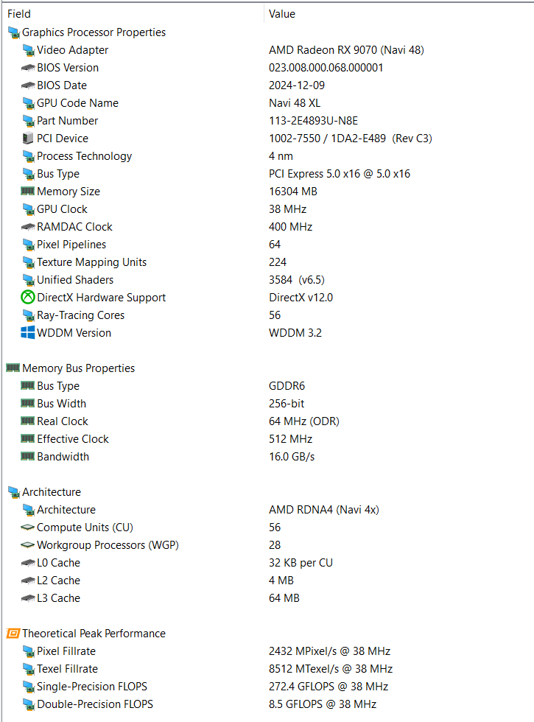Image resolution: width=534 pixels, height=722 pixels.
Task: Select the Navi 48 XL value
Action: click(x=295, y=103)
